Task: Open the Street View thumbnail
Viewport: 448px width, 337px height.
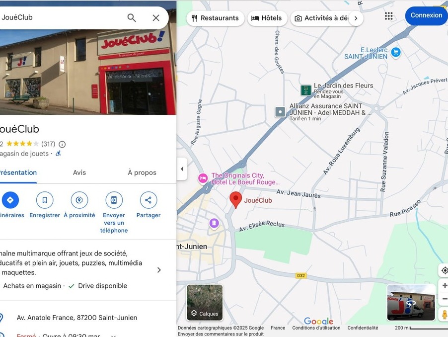Action: (x=411, y=302)
